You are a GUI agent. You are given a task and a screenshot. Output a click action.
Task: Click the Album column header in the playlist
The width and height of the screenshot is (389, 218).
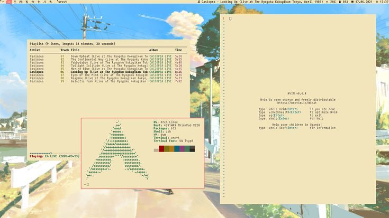153,50
